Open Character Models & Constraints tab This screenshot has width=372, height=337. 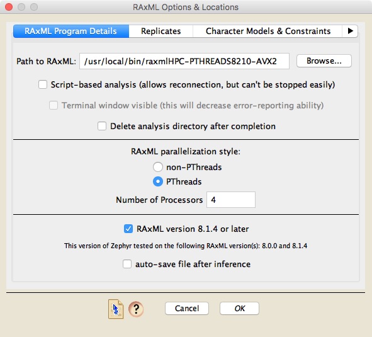268,31
